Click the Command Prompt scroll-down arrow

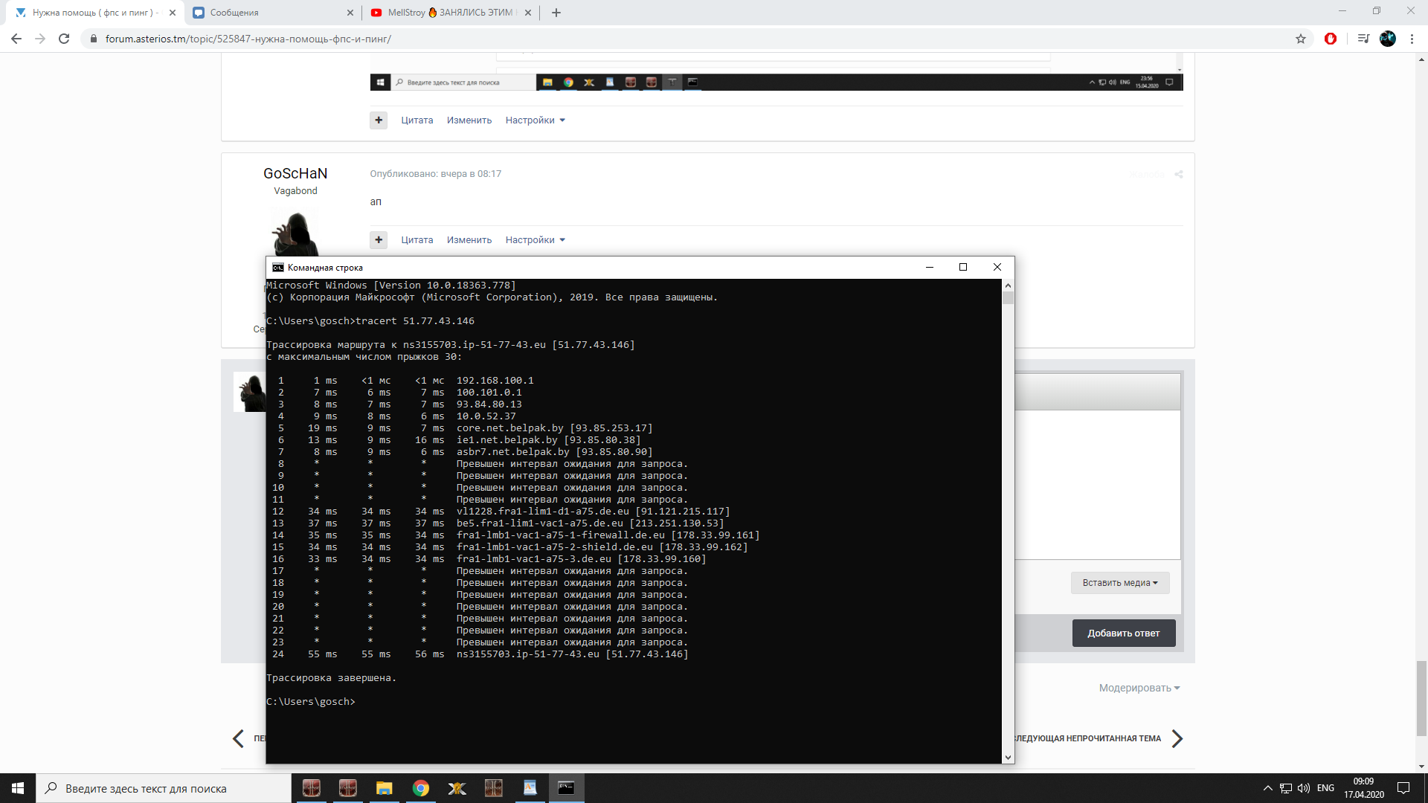[1008, 757]
